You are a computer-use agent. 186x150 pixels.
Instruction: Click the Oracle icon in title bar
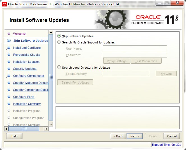(4, 4)
